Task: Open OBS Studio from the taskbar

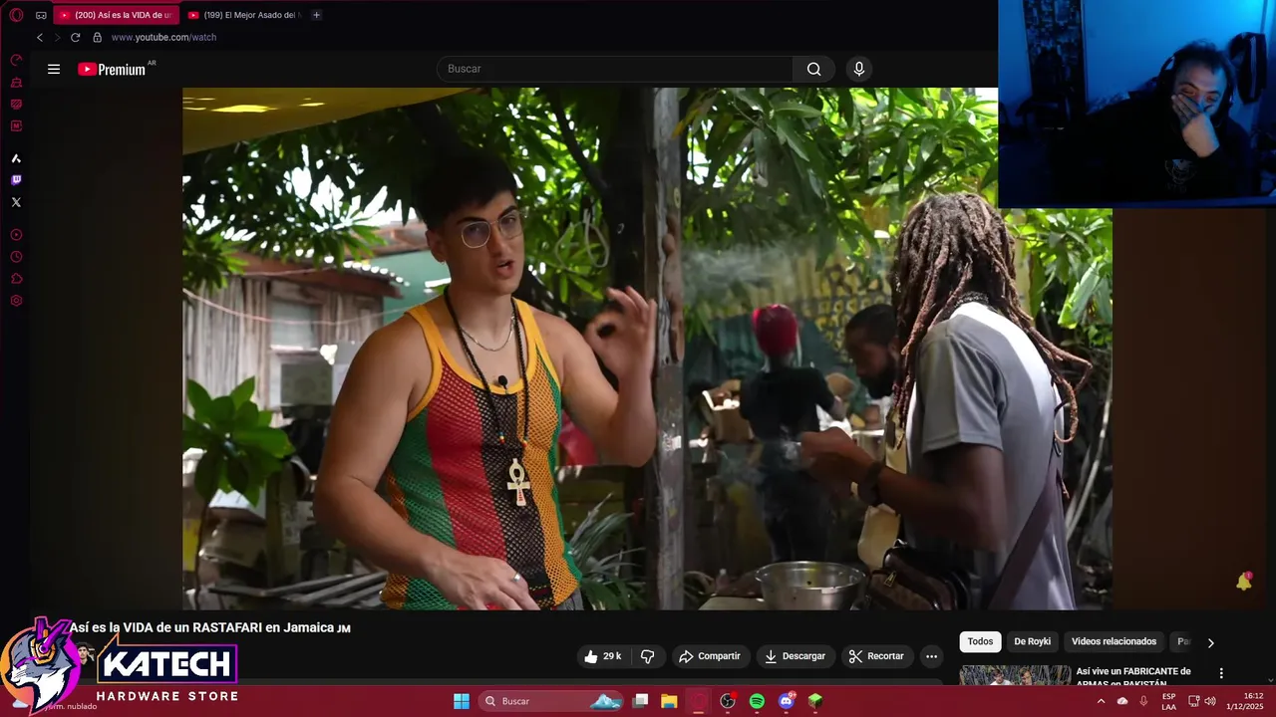Action: pos(728,701)
